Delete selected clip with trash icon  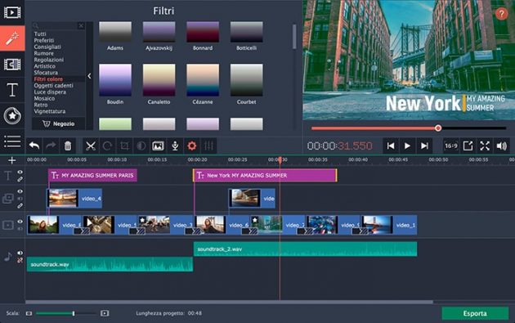pos(68,146)
